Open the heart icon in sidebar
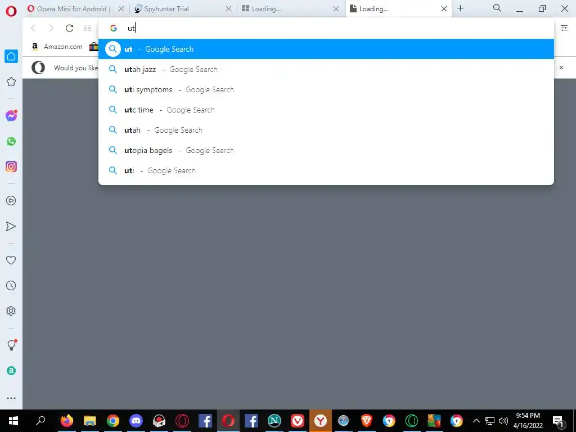Image resolution: width=576 pixels, height=432 pixels. pos(11,260)
